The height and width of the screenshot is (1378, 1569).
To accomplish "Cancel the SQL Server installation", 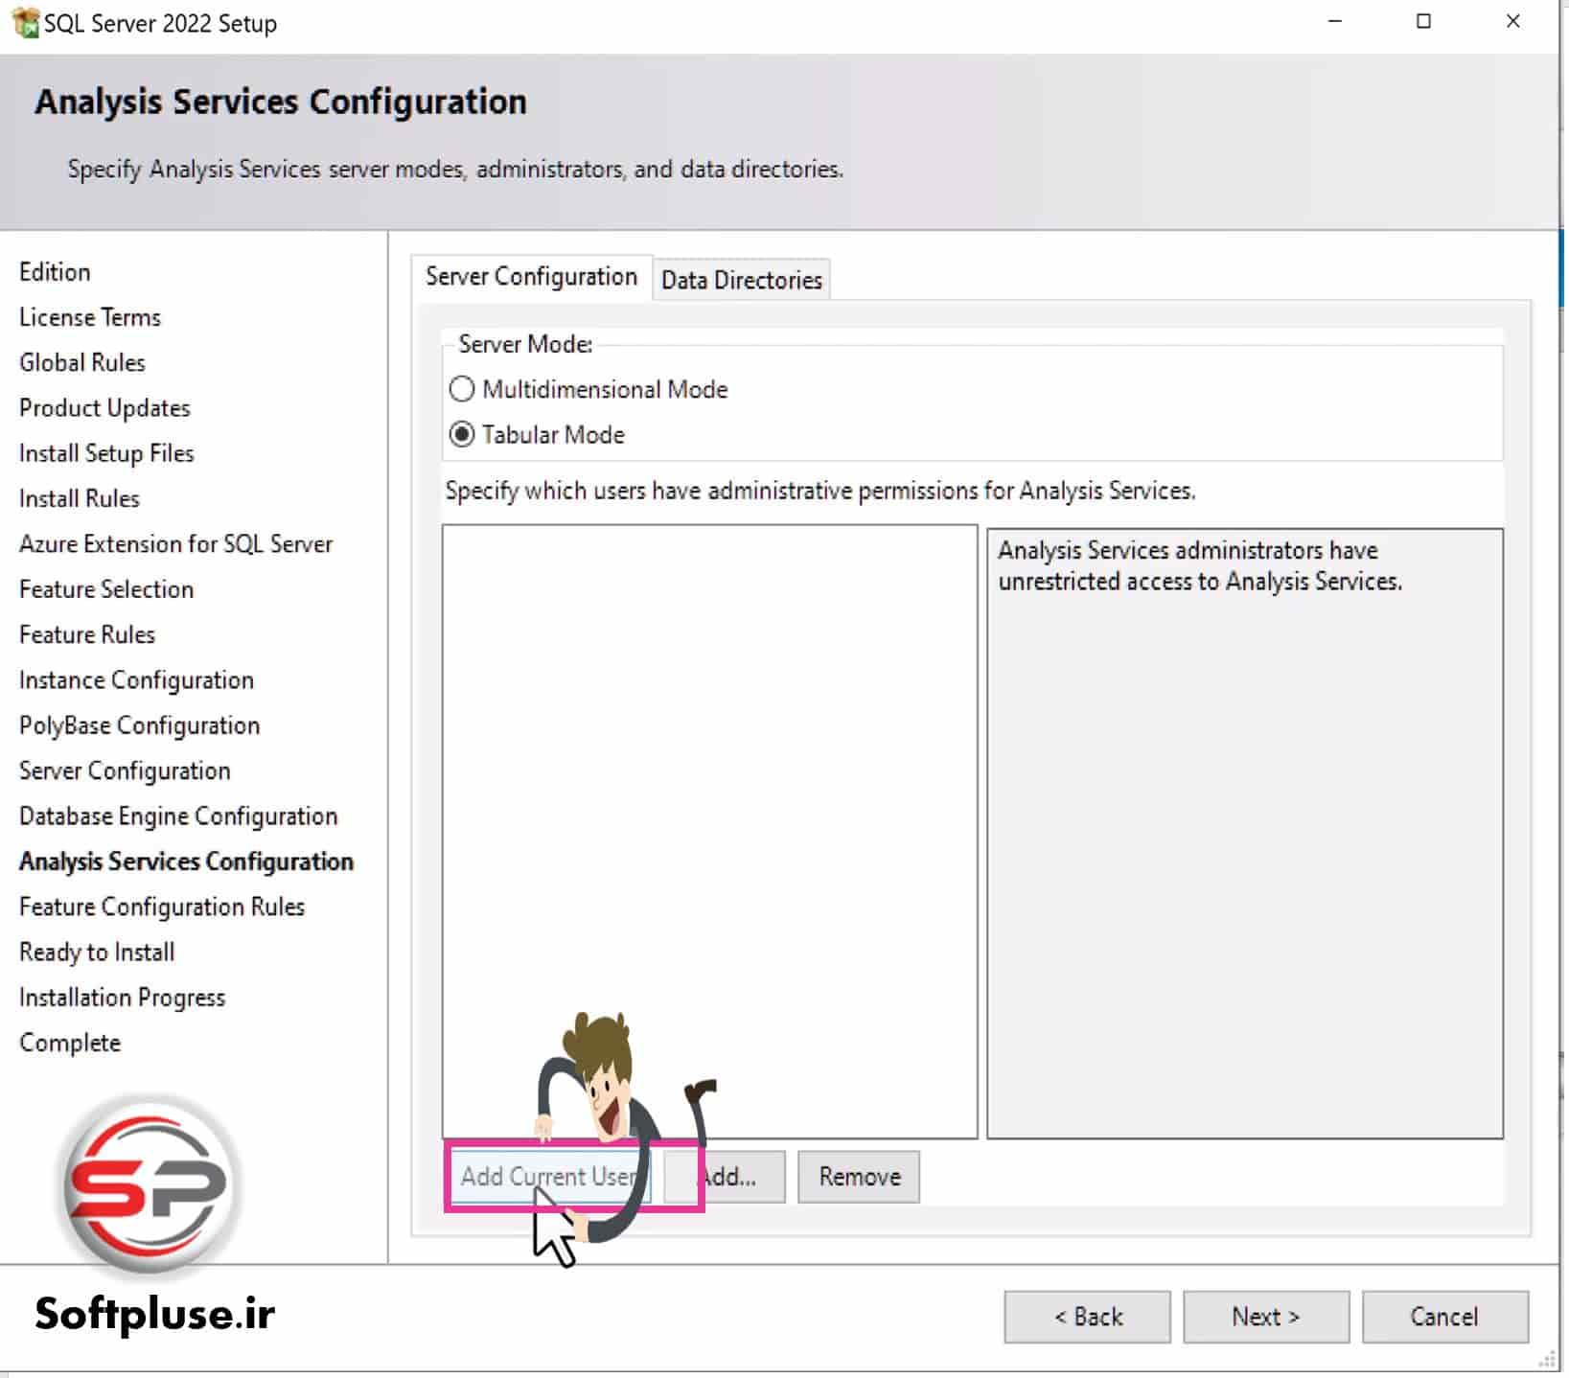I will pyautogui.click(x=1446, y=1317).
